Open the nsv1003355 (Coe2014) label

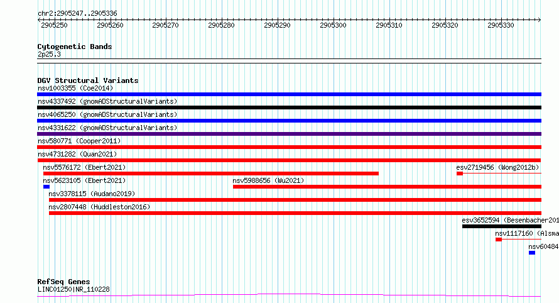pyautogui.click(x=75, y=88)
